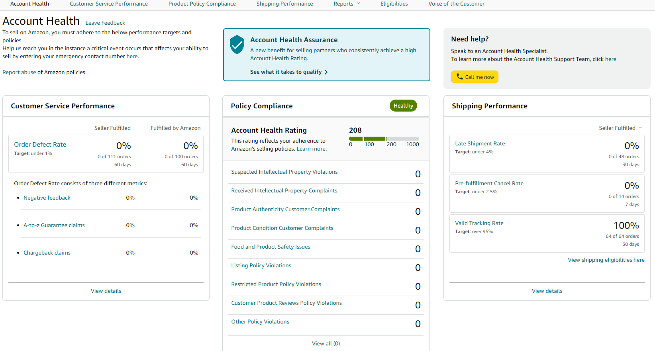Open Restricted Product Policy Violations
This screenshot has height=351, width=655.
coord(276,284)
